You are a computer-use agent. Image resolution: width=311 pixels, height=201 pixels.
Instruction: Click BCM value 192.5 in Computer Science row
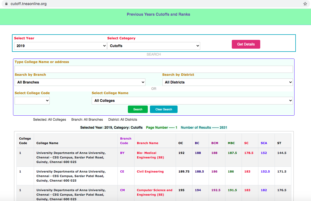[216, 190]
